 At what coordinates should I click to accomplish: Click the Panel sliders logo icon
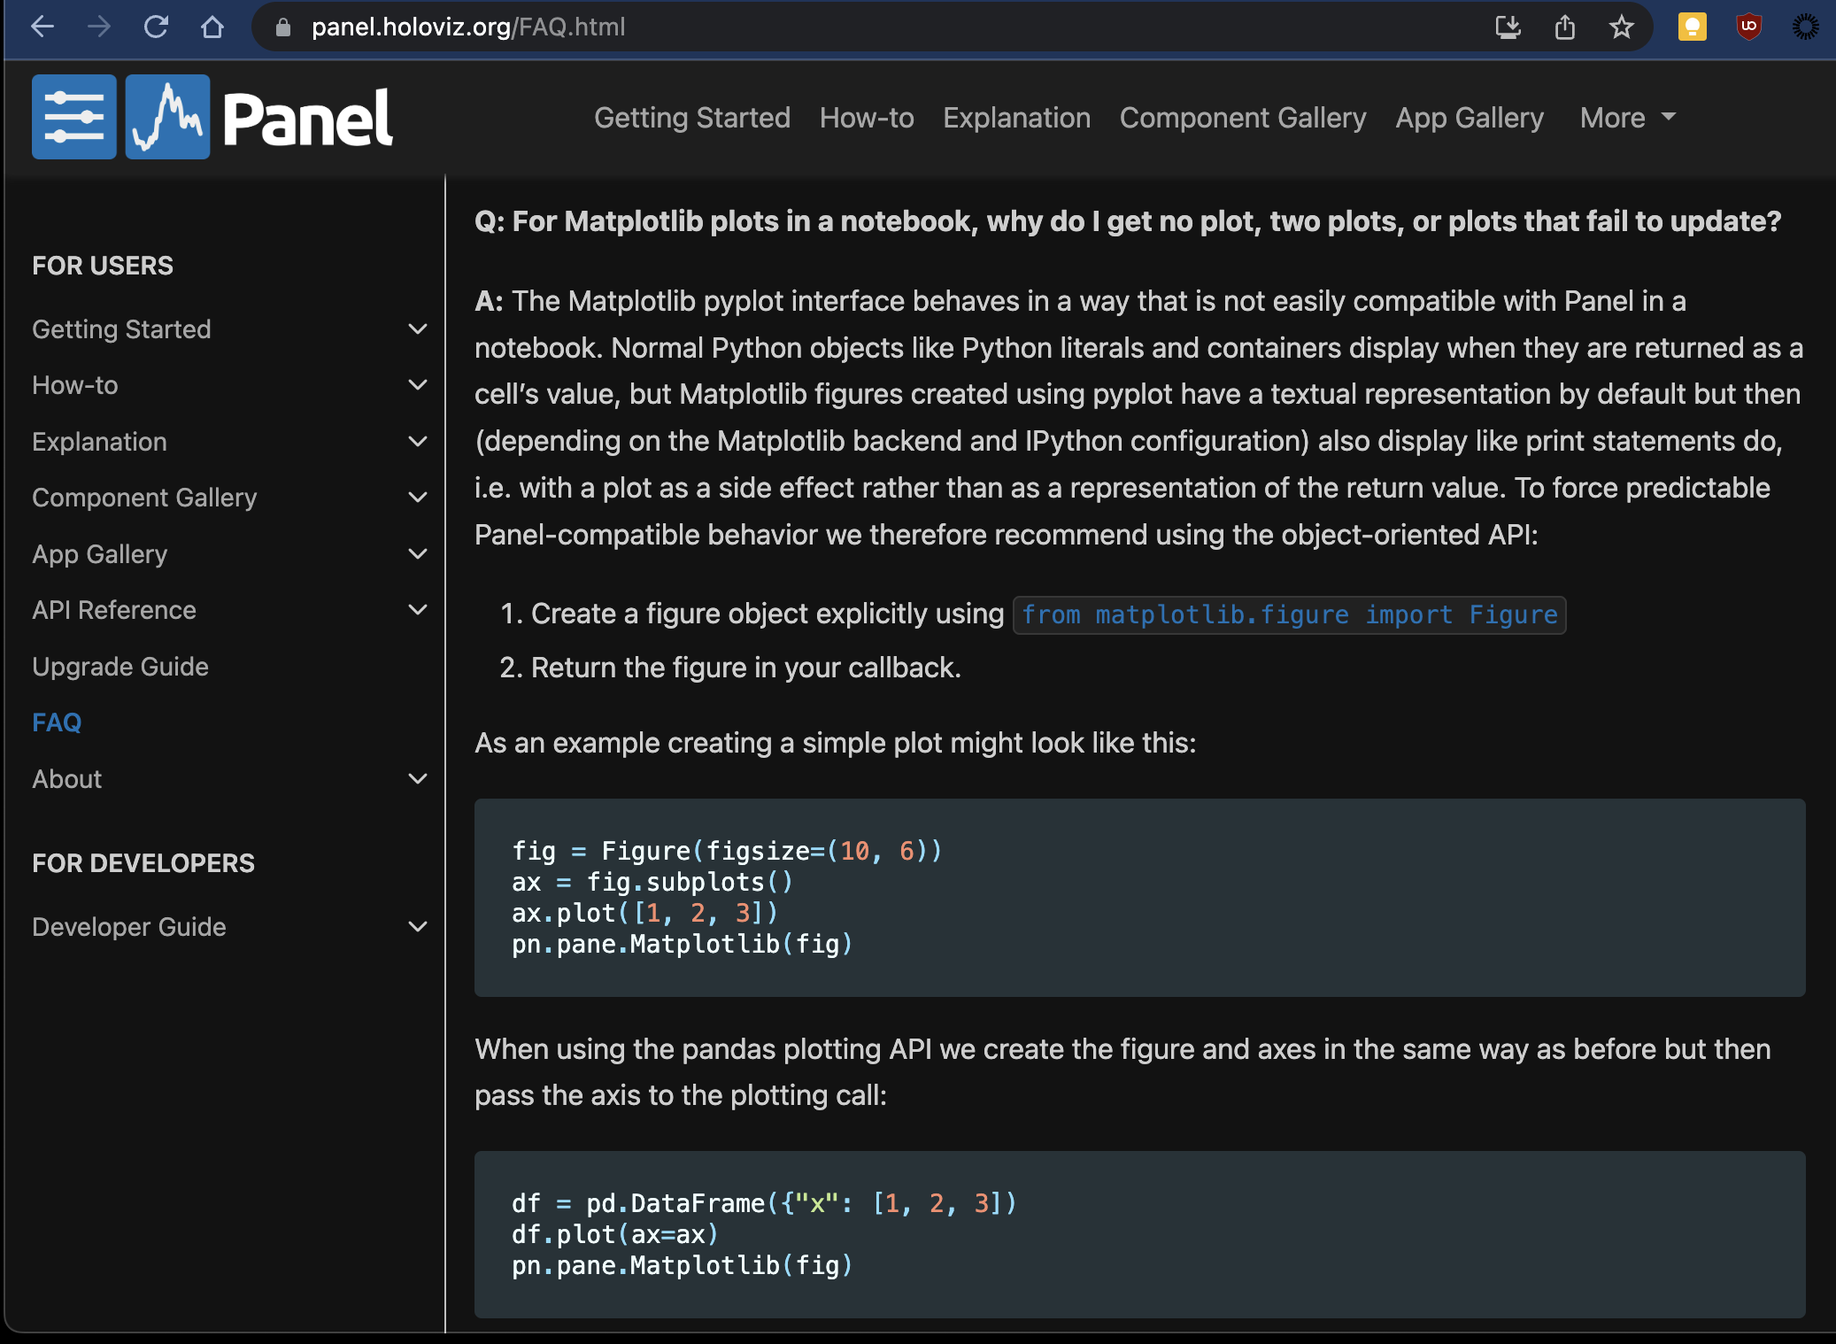coord(74,116)
